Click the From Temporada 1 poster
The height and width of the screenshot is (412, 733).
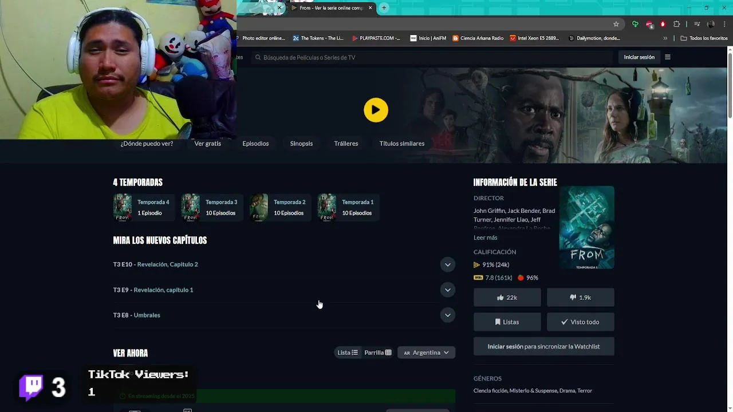(x=586, y=227)
